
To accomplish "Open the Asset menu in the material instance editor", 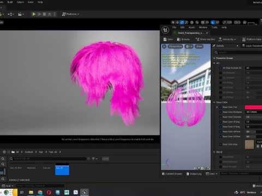I will [192, 27].
